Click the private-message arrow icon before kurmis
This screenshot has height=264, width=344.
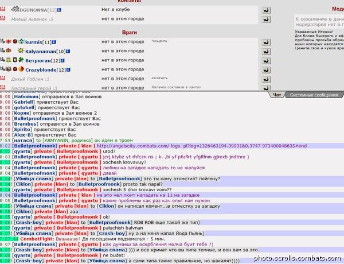[x=2, y=41]
